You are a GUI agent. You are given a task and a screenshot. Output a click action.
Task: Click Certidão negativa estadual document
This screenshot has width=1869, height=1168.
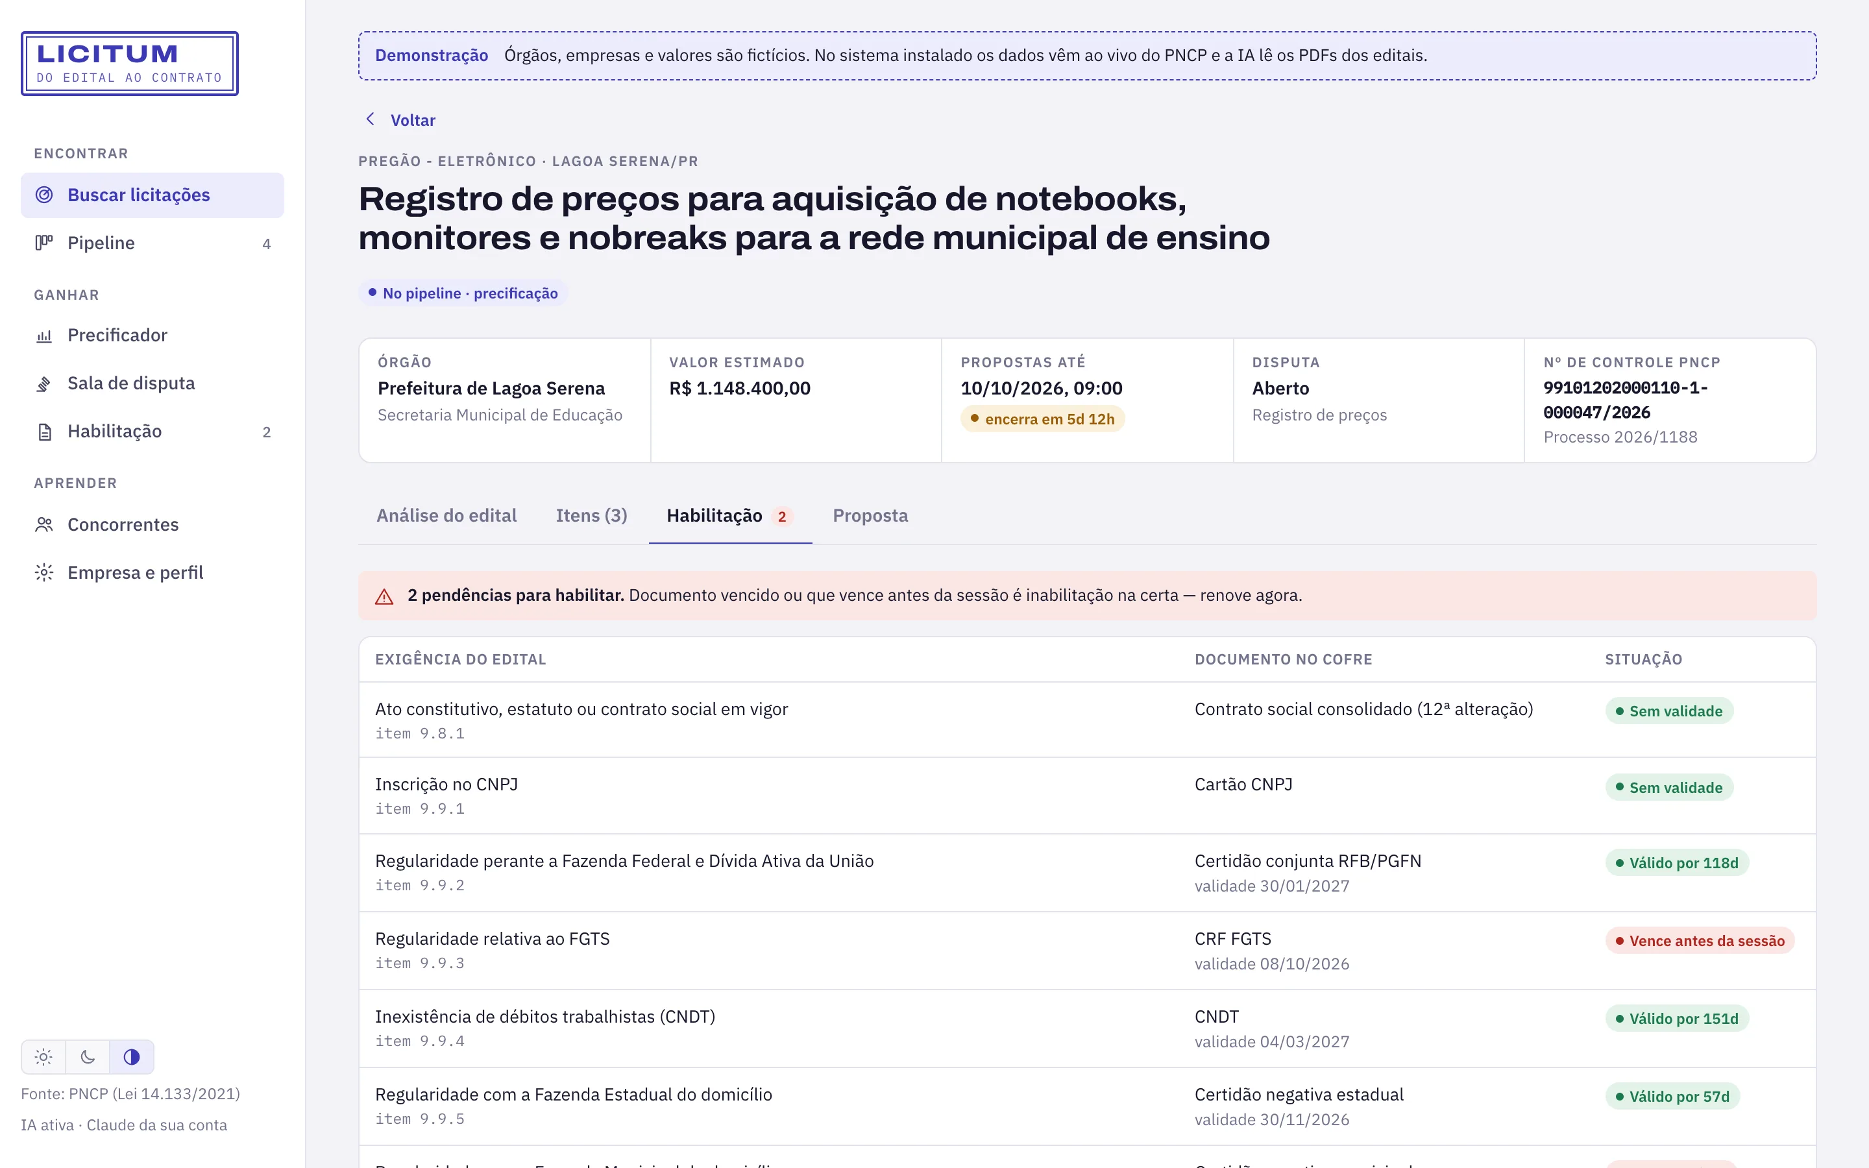(1299, 1095)
